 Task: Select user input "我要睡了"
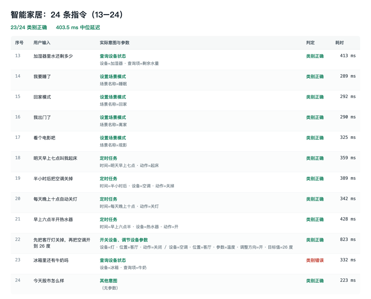(42, 76)
